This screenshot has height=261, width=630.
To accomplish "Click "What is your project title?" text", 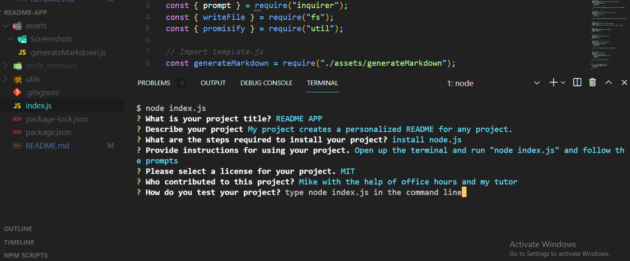I will pyautogui.click(x=208, y=119).
